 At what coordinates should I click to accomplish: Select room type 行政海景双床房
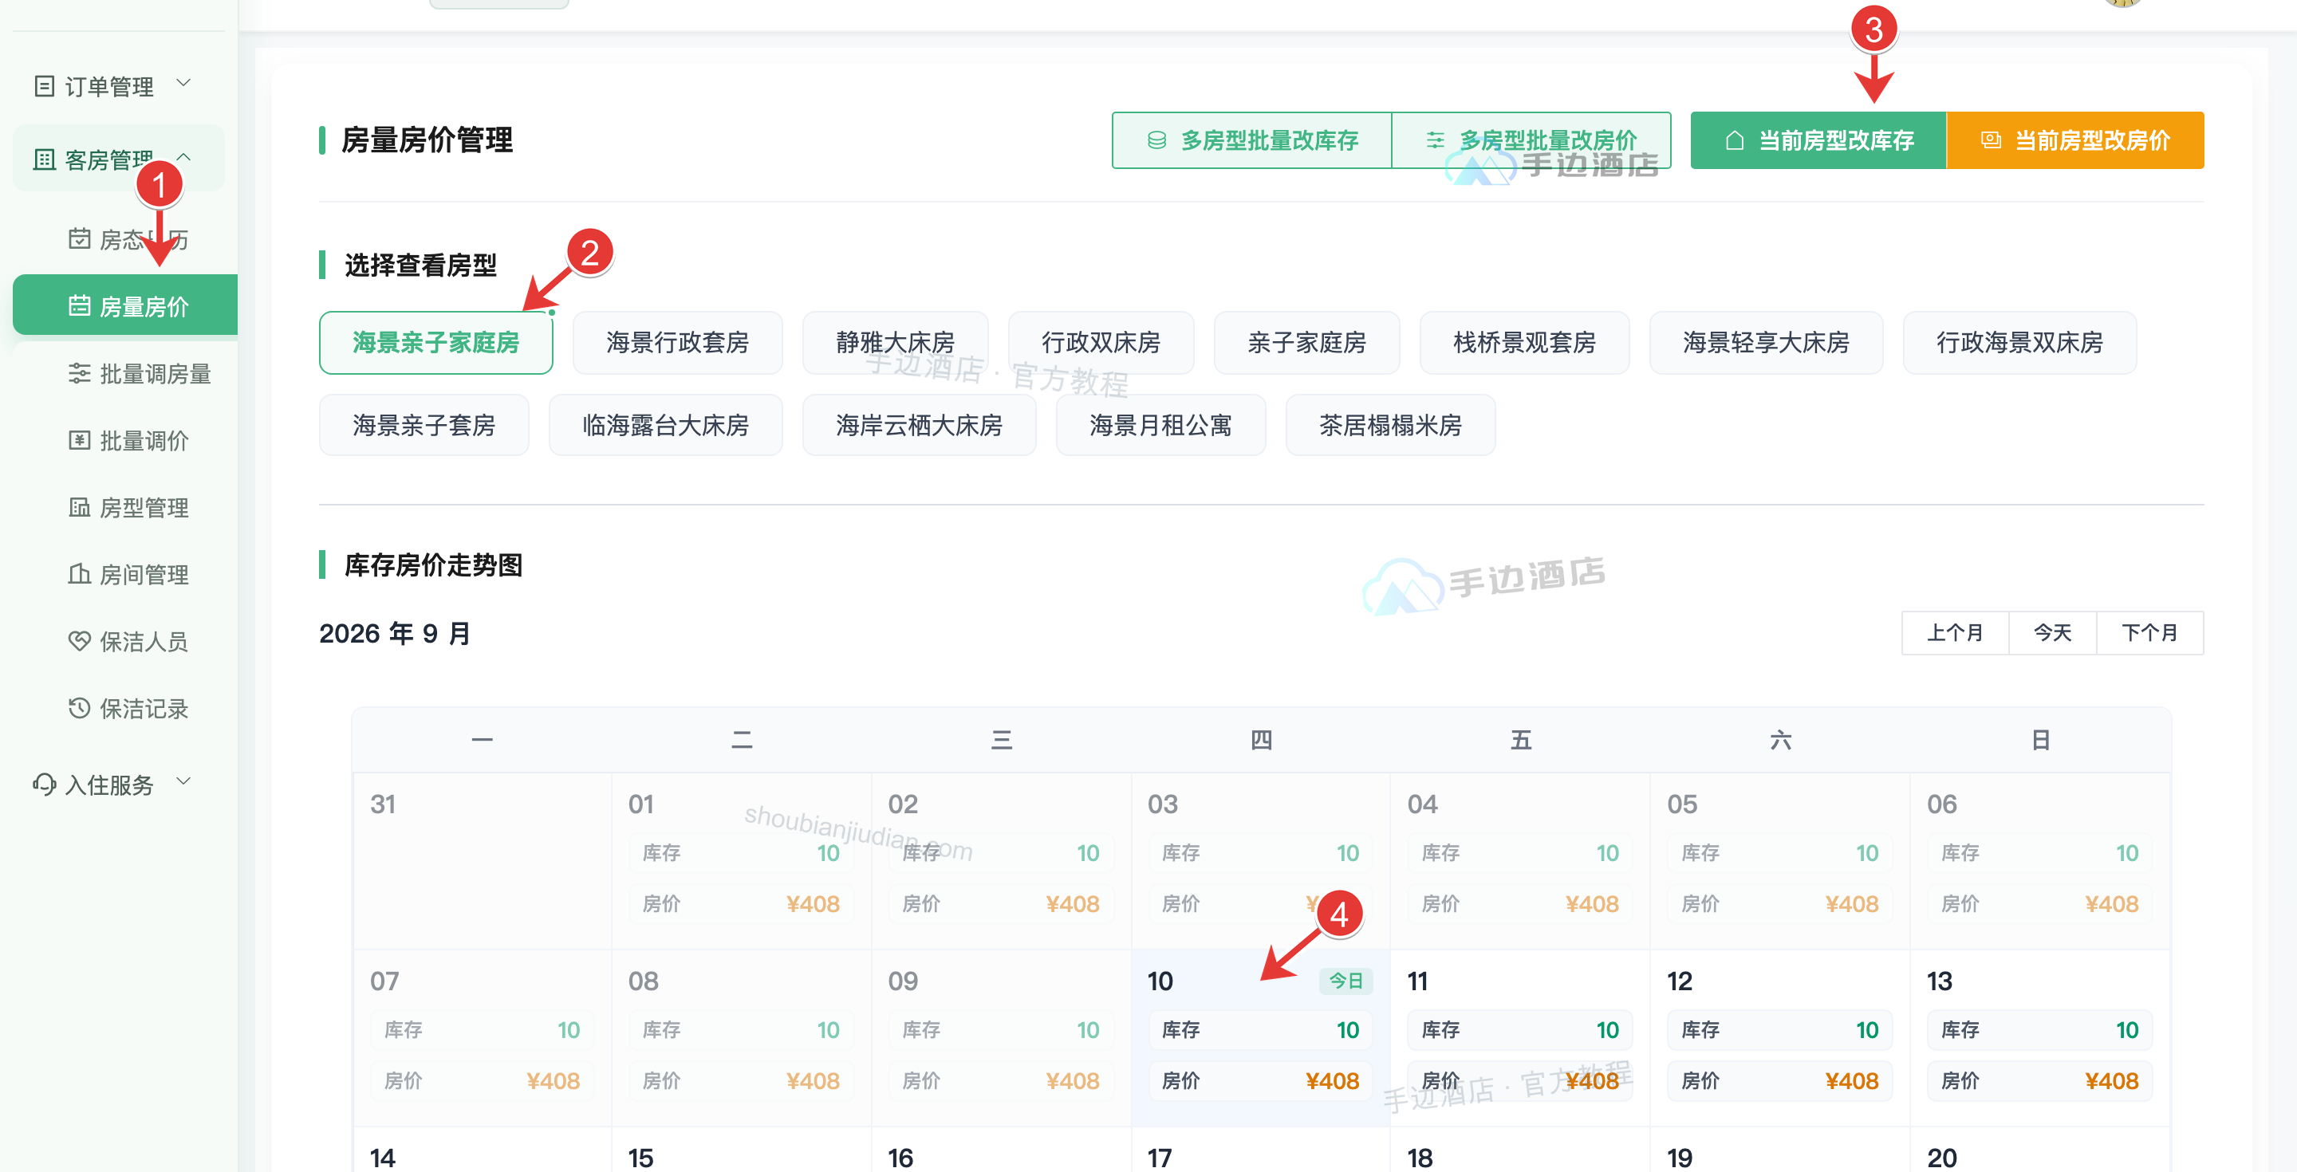coord(2019,342)
